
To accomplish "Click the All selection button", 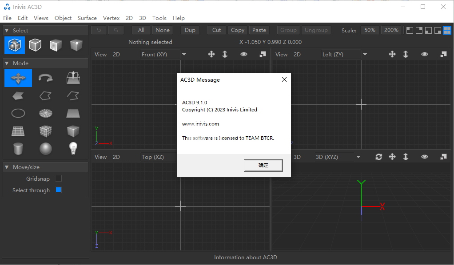I will [x=141, y=30].
